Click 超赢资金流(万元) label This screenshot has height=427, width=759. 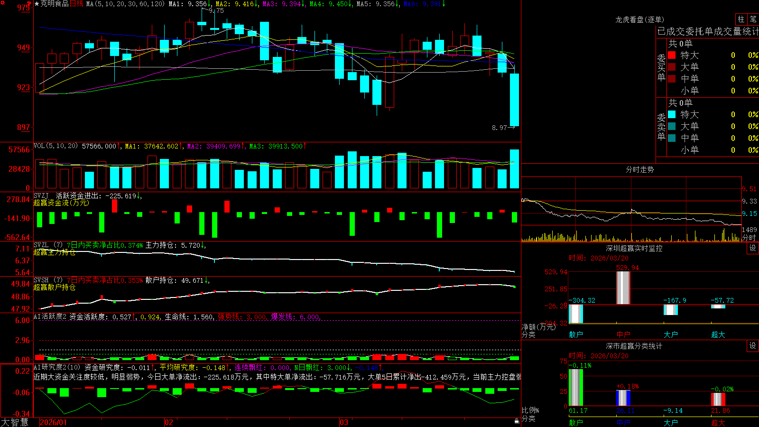[61, 203]
